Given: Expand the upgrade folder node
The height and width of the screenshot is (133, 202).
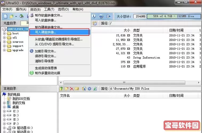Looking at the screenshot, I should [4, 50].
